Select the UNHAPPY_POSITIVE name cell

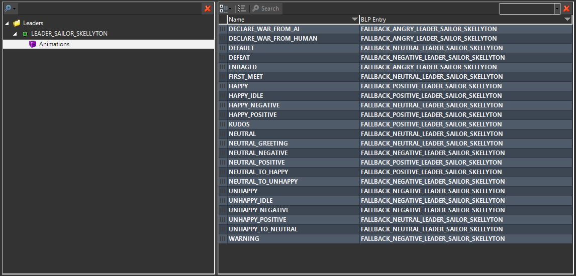[x=294, y=220]
